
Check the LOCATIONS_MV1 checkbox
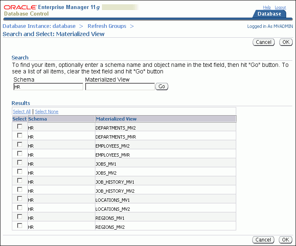point(20,198)
